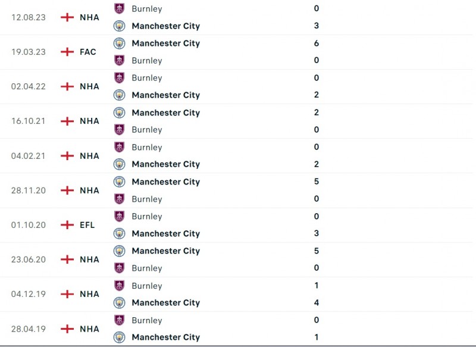This screenshot has height=347, width=476.
Task: Click Burnley crest in the 16.10.21 match
Action: pyautogui.click(x=120, y=129)
